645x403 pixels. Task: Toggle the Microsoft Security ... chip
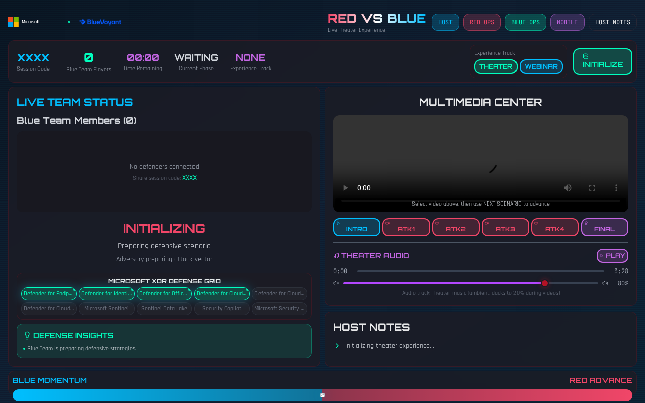click(280, 309)
